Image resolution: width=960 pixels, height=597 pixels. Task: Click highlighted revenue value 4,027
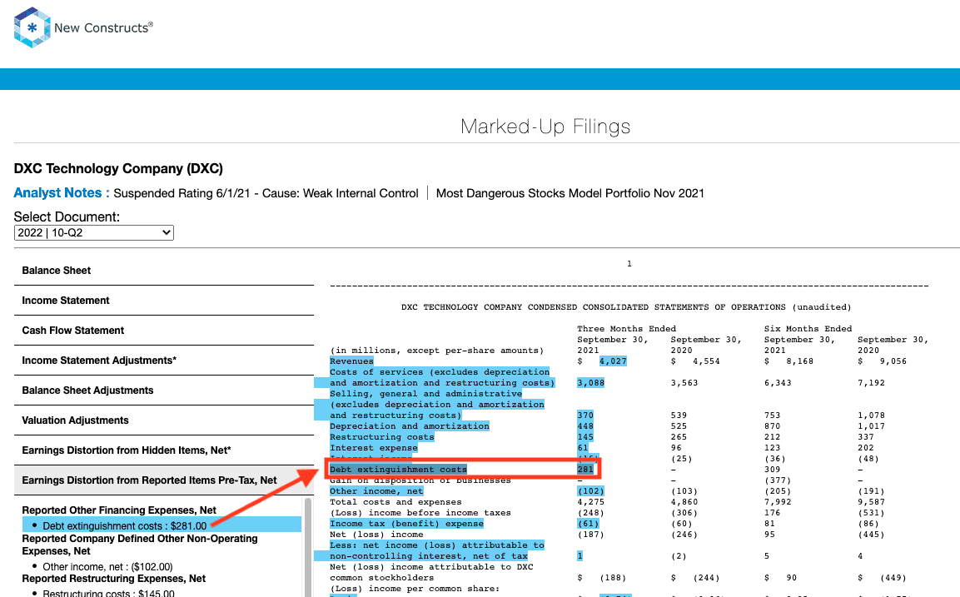point(613,361)
